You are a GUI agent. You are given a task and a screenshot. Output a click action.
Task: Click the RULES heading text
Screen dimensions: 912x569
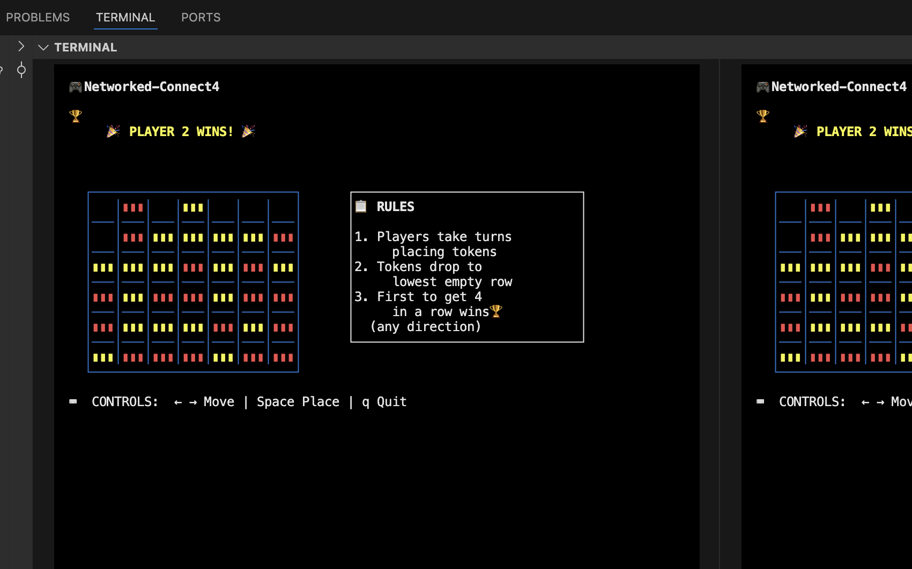(x=395, y=207)
